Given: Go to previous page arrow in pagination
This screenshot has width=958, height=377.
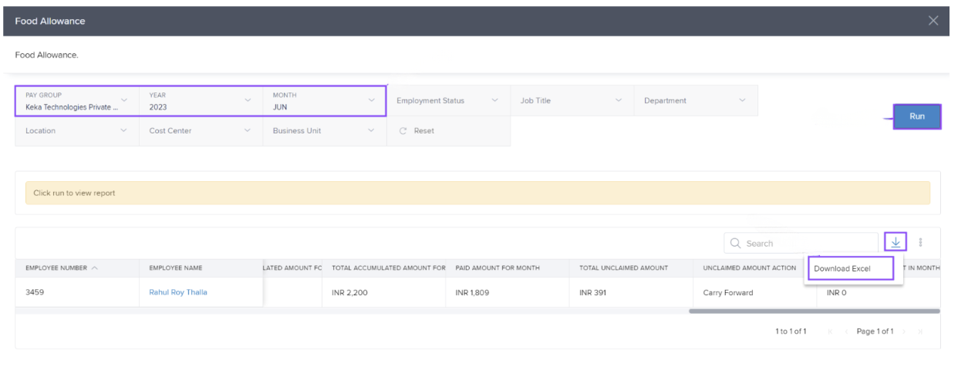Looking at the screenshot, I should pos(846,332).
